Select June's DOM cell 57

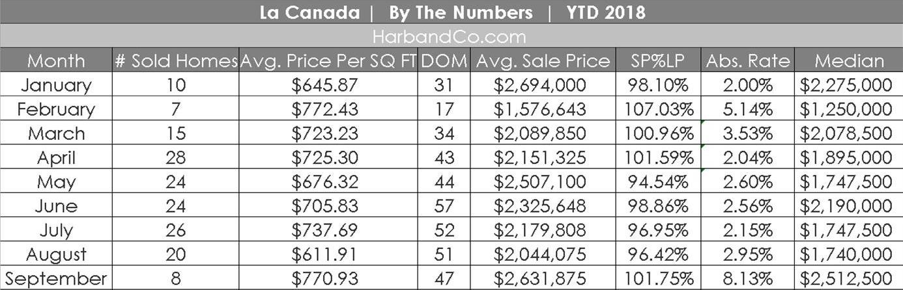click(444, 206)
